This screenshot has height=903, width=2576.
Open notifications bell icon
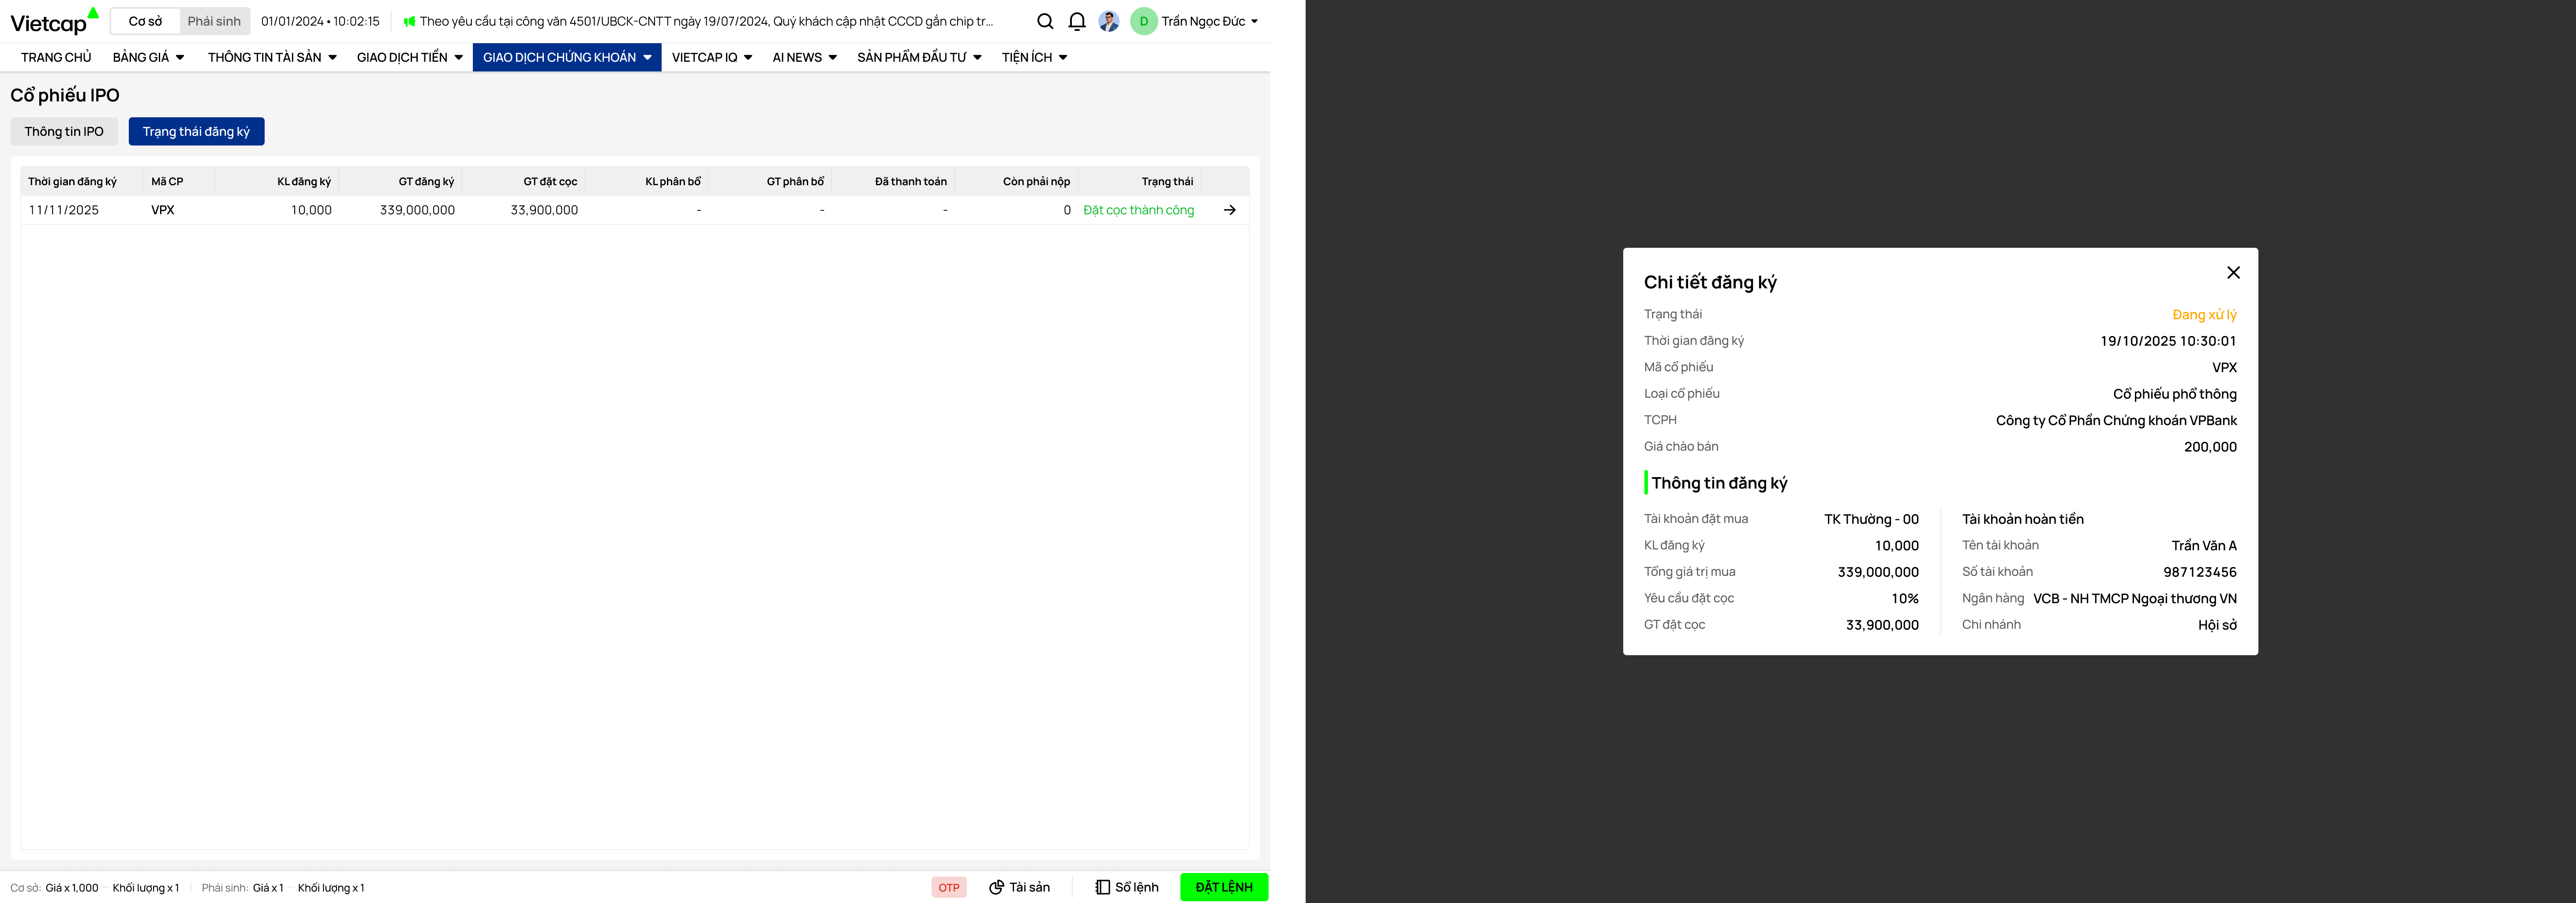click(x=1077, y=21)
